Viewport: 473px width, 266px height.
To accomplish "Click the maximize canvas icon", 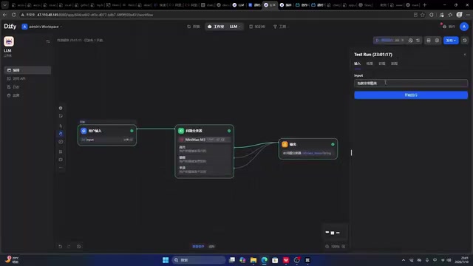I will (x=61, y=160).
